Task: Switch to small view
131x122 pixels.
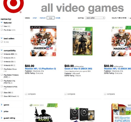Action: [35, 18]
